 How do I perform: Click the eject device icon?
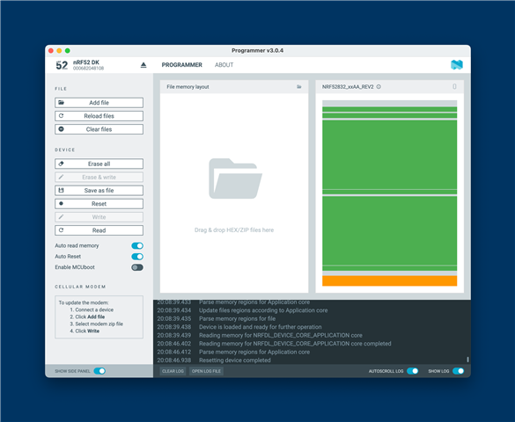point(143,65)
